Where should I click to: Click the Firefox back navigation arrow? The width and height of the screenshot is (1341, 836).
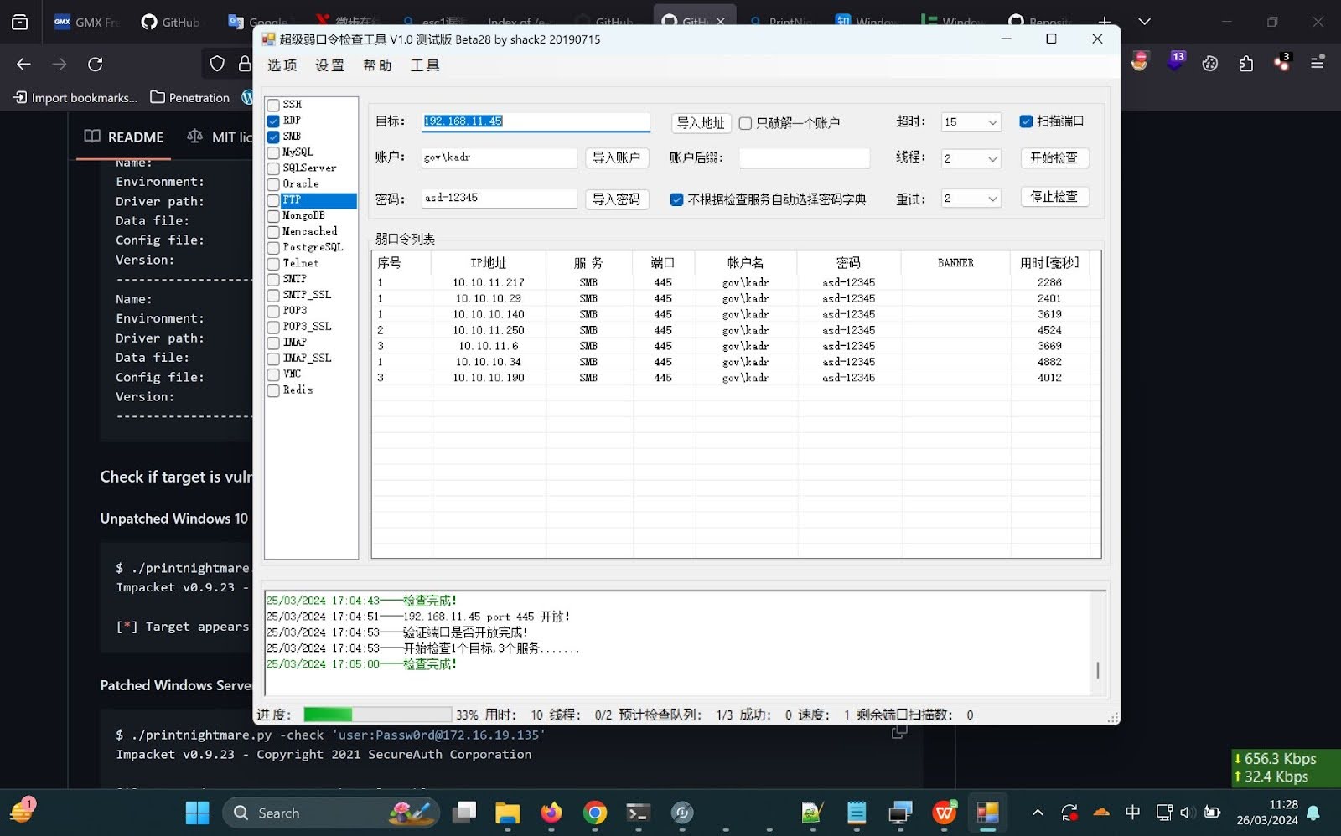pos(23,64)
